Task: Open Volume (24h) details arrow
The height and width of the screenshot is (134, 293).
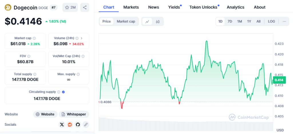Action: pyautogui.click(x=82, y=38)
